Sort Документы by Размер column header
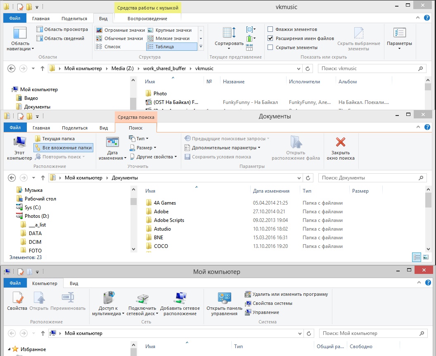The width and height of the screenshot is (436, 356). pyautogui.click(x=366, y=191)
